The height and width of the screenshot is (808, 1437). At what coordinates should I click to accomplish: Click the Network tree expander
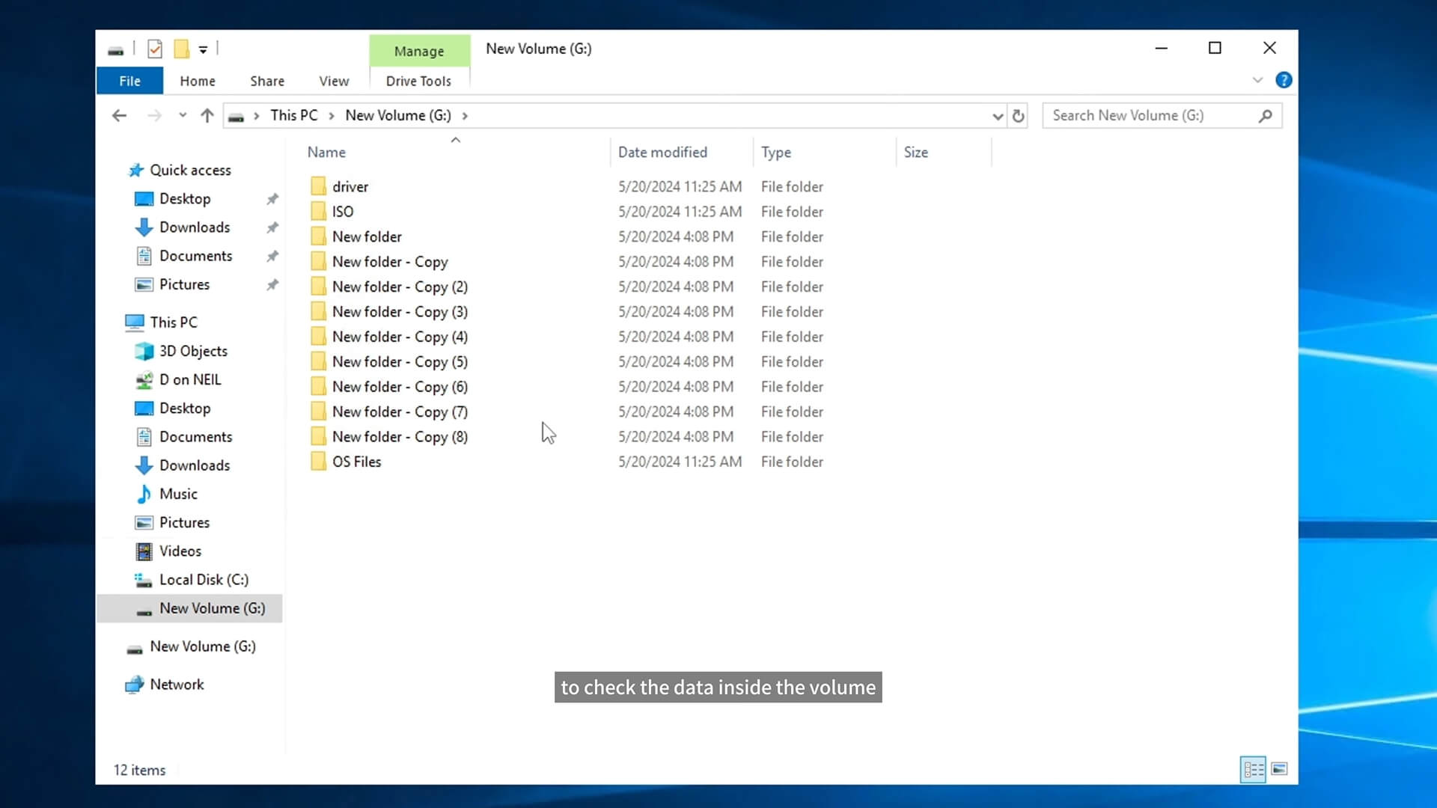point(112,684)
